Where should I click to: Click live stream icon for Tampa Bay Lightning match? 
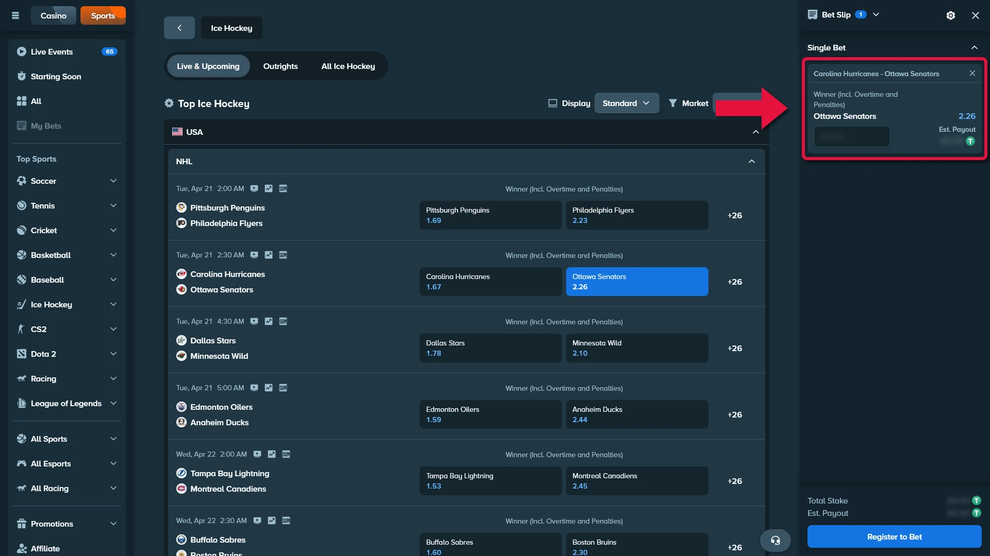pyautogui.click(x=257, y=454)
